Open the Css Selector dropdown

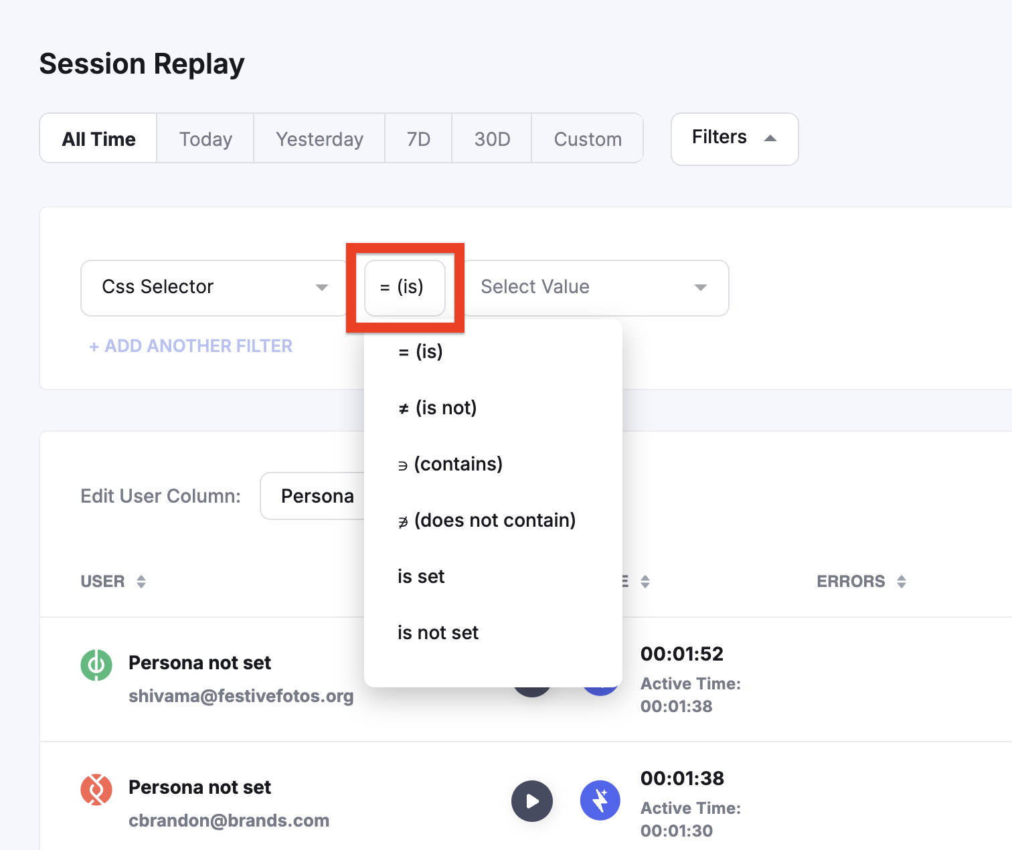[x=214, y=288]
